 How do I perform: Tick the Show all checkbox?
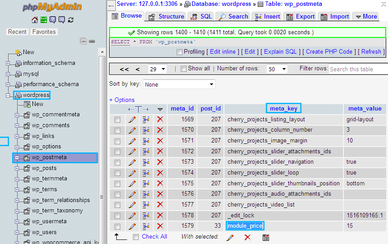(183, 69)
